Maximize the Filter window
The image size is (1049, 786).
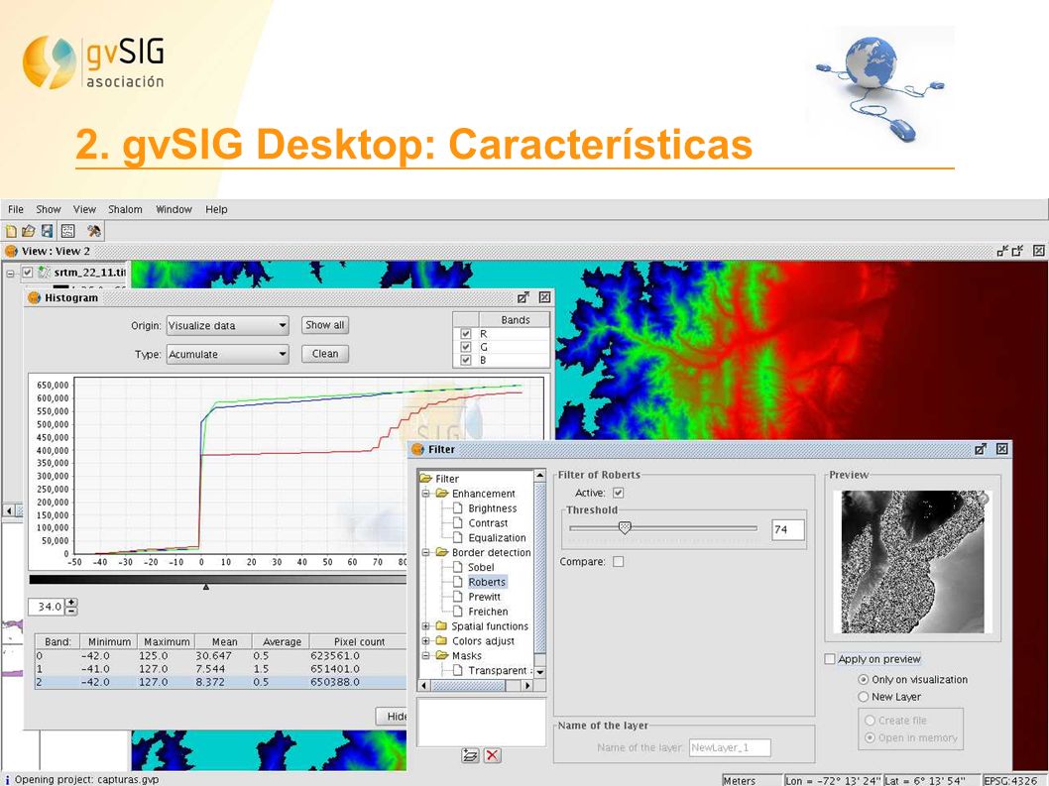click(981, 449)
